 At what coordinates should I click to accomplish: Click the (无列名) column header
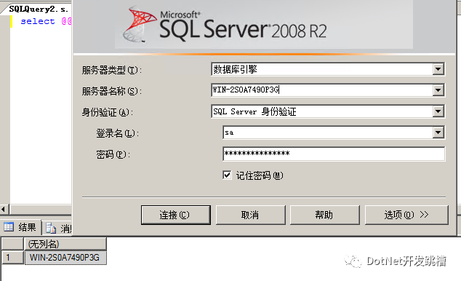click(65, 244)
